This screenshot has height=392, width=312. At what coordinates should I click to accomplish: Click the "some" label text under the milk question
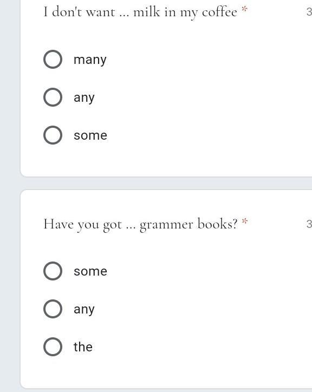tap(90, 135)
